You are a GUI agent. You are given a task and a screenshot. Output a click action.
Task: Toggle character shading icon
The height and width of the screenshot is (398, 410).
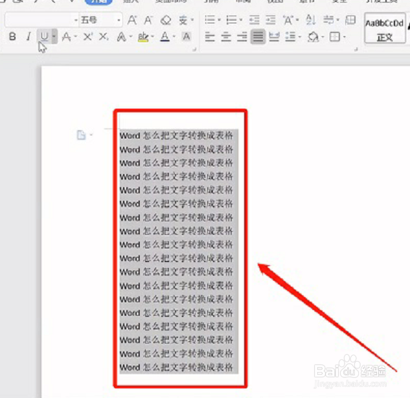(186, 37)
